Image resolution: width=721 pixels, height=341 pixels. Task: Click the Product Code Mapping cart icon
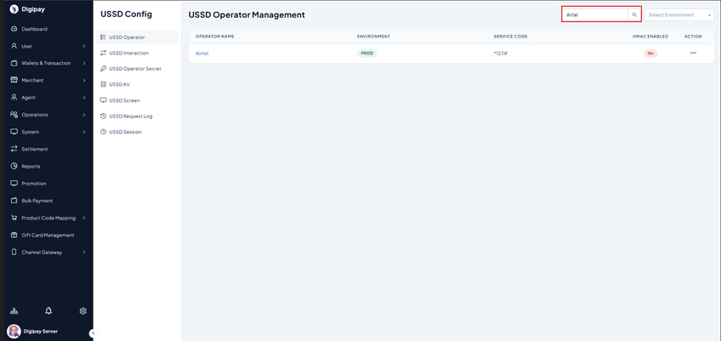14,218
